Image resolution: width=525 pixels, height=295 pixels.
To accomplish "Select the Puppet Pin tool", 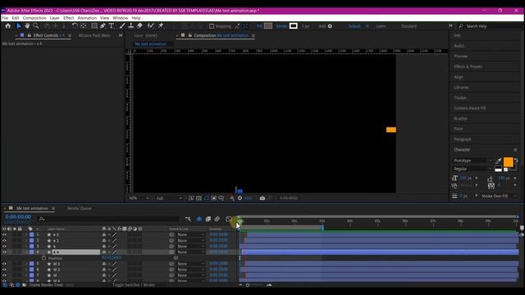I will point(161,25).
